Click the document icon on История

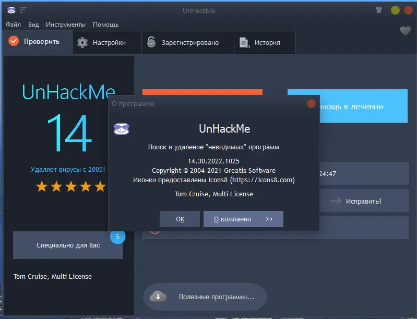click(244, 43)
